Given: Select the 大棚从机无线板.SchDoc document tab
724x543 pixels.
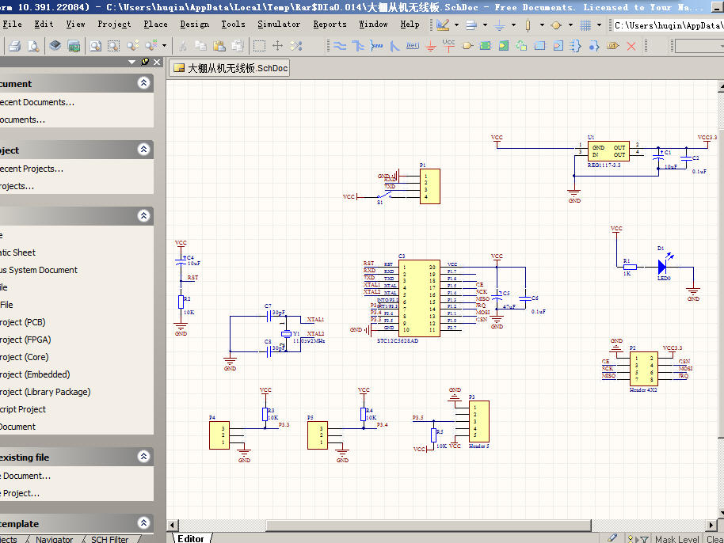Looking at the screenshot, I should coord(230,68).
